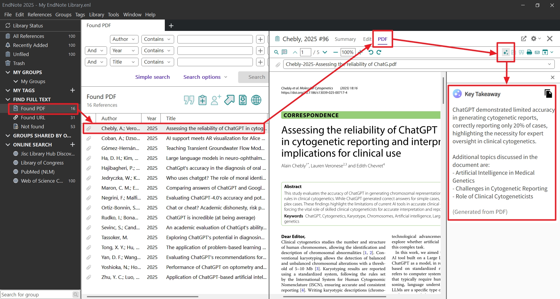
Task: Print the PDF using the printer icon
Action: click(529, 53)
